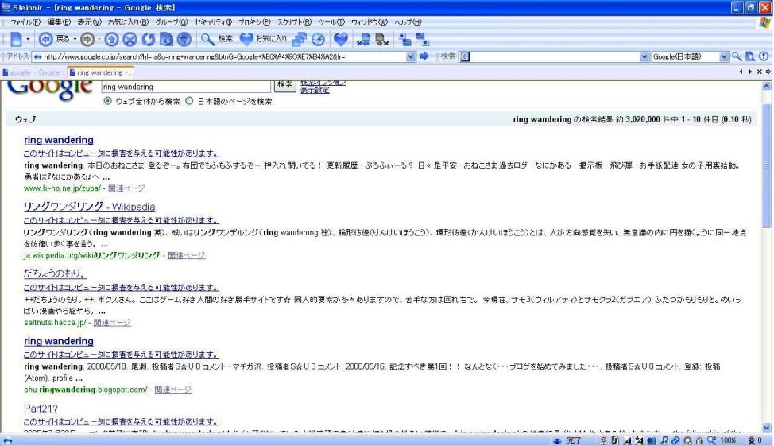Open だちょうのもり。 search result

pyautogui.click(x=55, y=273)
